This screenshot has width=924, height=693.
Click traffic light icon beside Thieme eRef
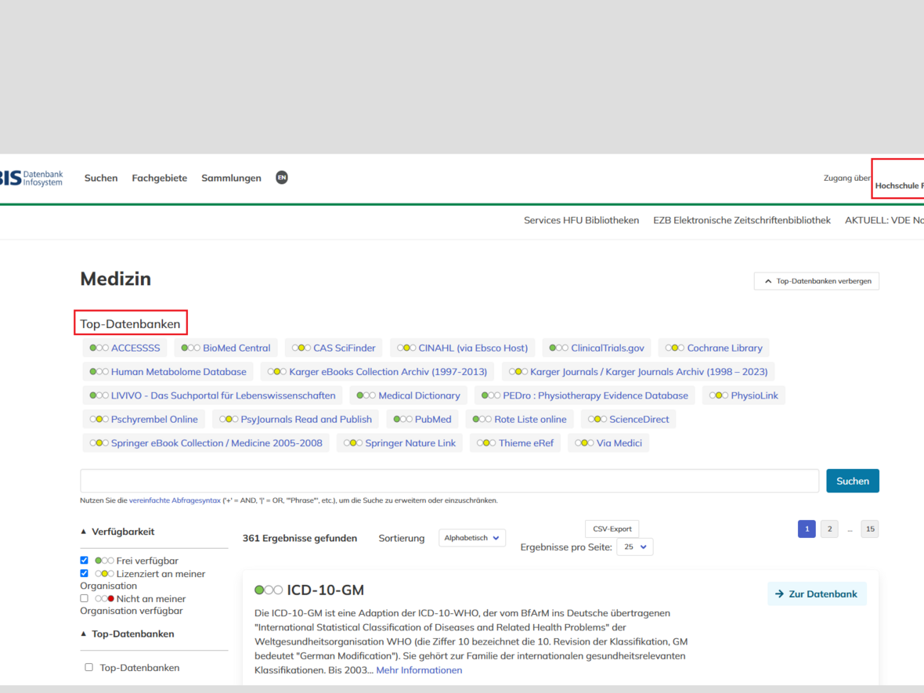[x=486, y=443]
